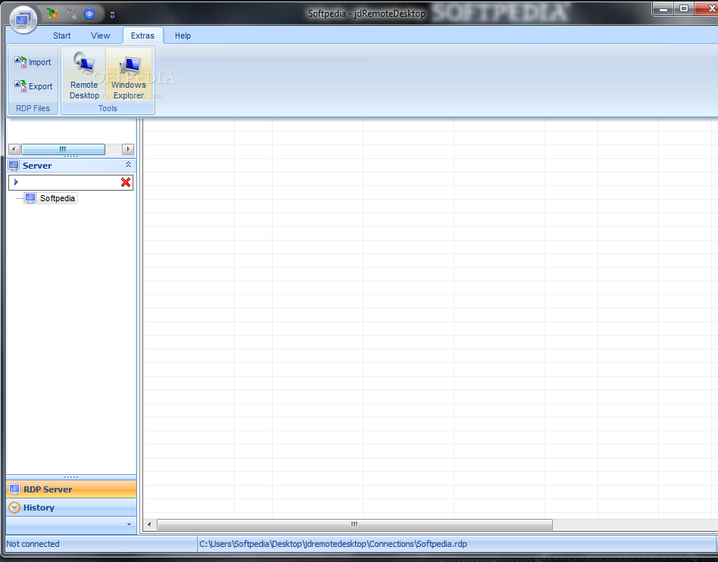Launch the Windows Explorer tool
This screenshot has width=718, height=562.
[129, 75]
